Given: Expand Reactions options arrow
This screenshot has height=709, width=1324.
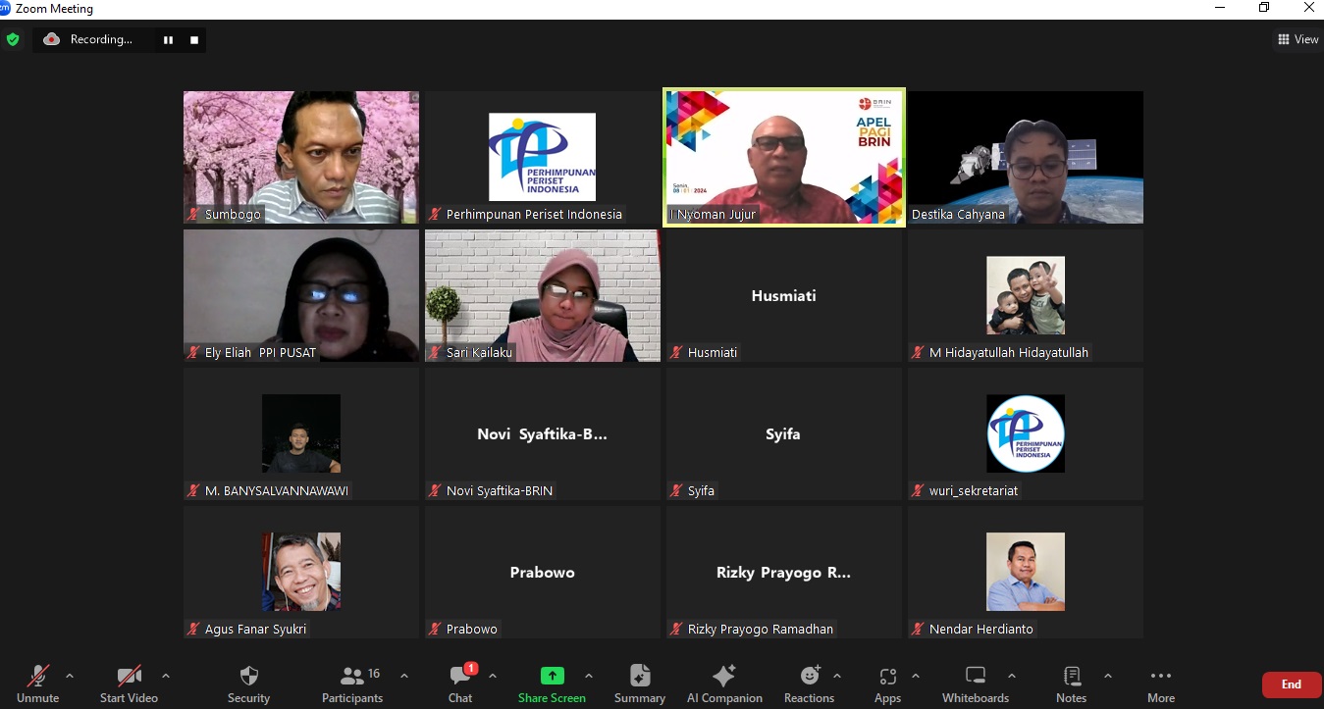Looking at the screenshot, I should click(836, 676).
